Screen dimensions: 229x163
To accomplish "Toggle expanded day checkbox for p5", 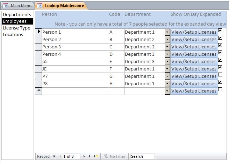I will (220, 60).
